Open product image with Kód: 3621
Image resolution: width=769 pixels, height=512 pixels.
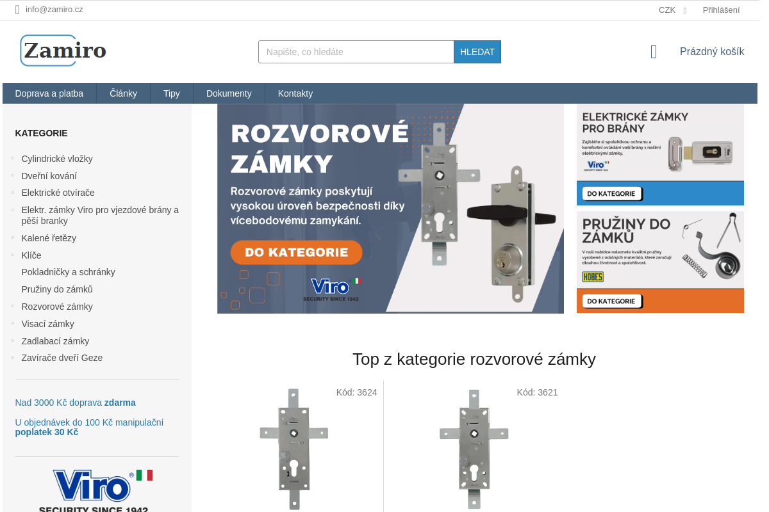(x=474, y=449)
